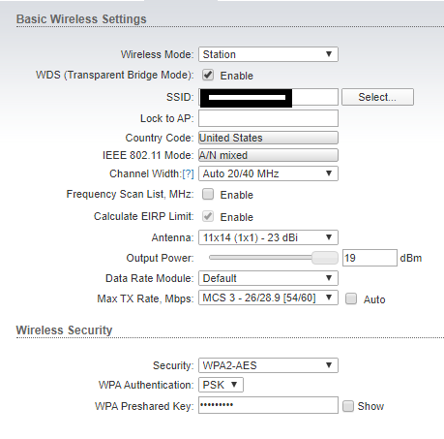444x439 pixels.
Task: Click the Select... button next to SSID
Action: tap(377, 97)
